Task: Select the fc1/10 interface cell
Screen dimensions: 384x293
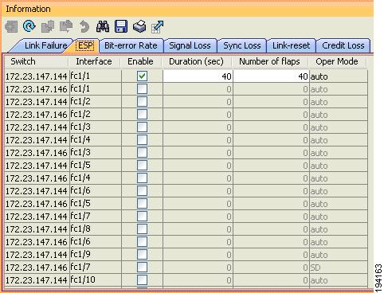Action: pyautogui.click(x=96, y=280)
